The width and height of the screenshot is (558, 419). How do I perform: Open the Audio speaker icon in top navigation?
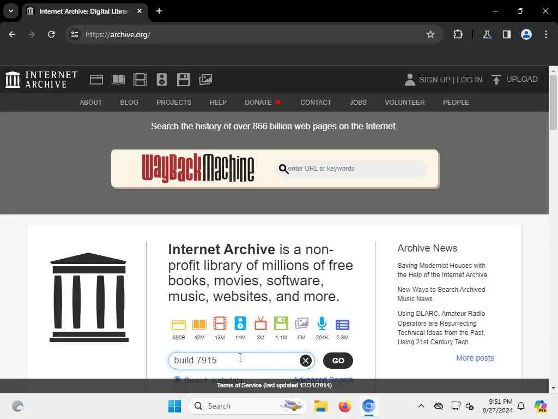161,80
